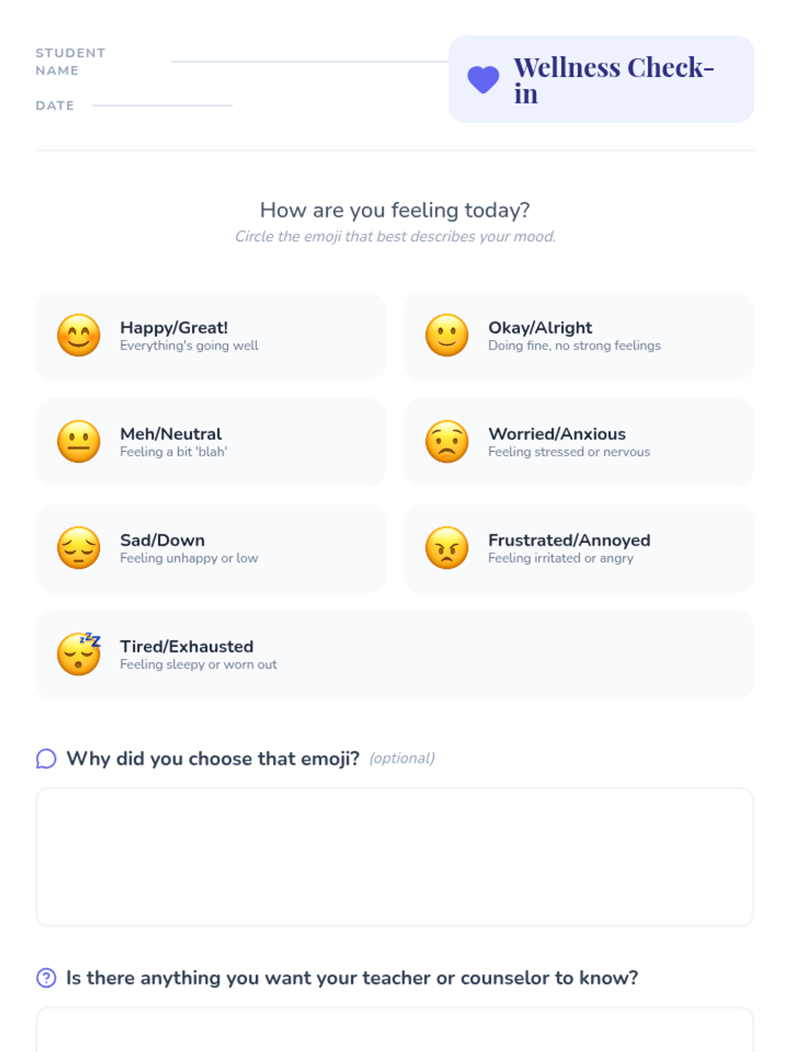Click the Wellness Check-in title
789x1052 pixels.
[x=613, y=80]
